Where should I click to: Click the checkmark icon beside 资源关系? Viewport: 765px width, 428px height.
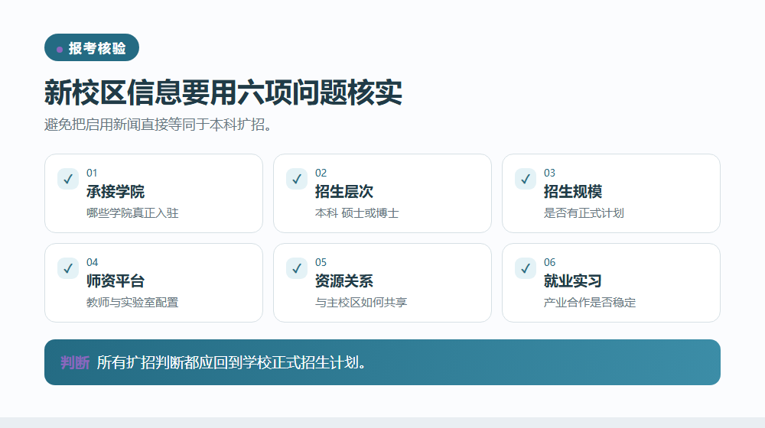pyautogui.click(x=297, y=268)
